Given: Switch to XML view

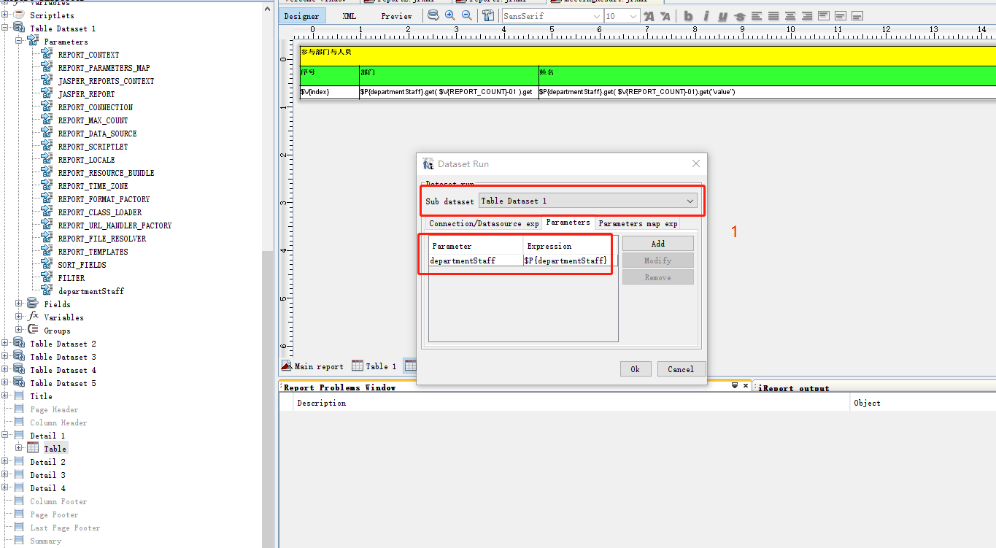Looking at the screenshot, I should pos(350,16).
